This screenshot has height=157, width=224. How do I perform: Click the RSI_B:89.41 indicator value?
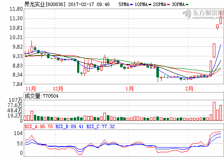69,126
